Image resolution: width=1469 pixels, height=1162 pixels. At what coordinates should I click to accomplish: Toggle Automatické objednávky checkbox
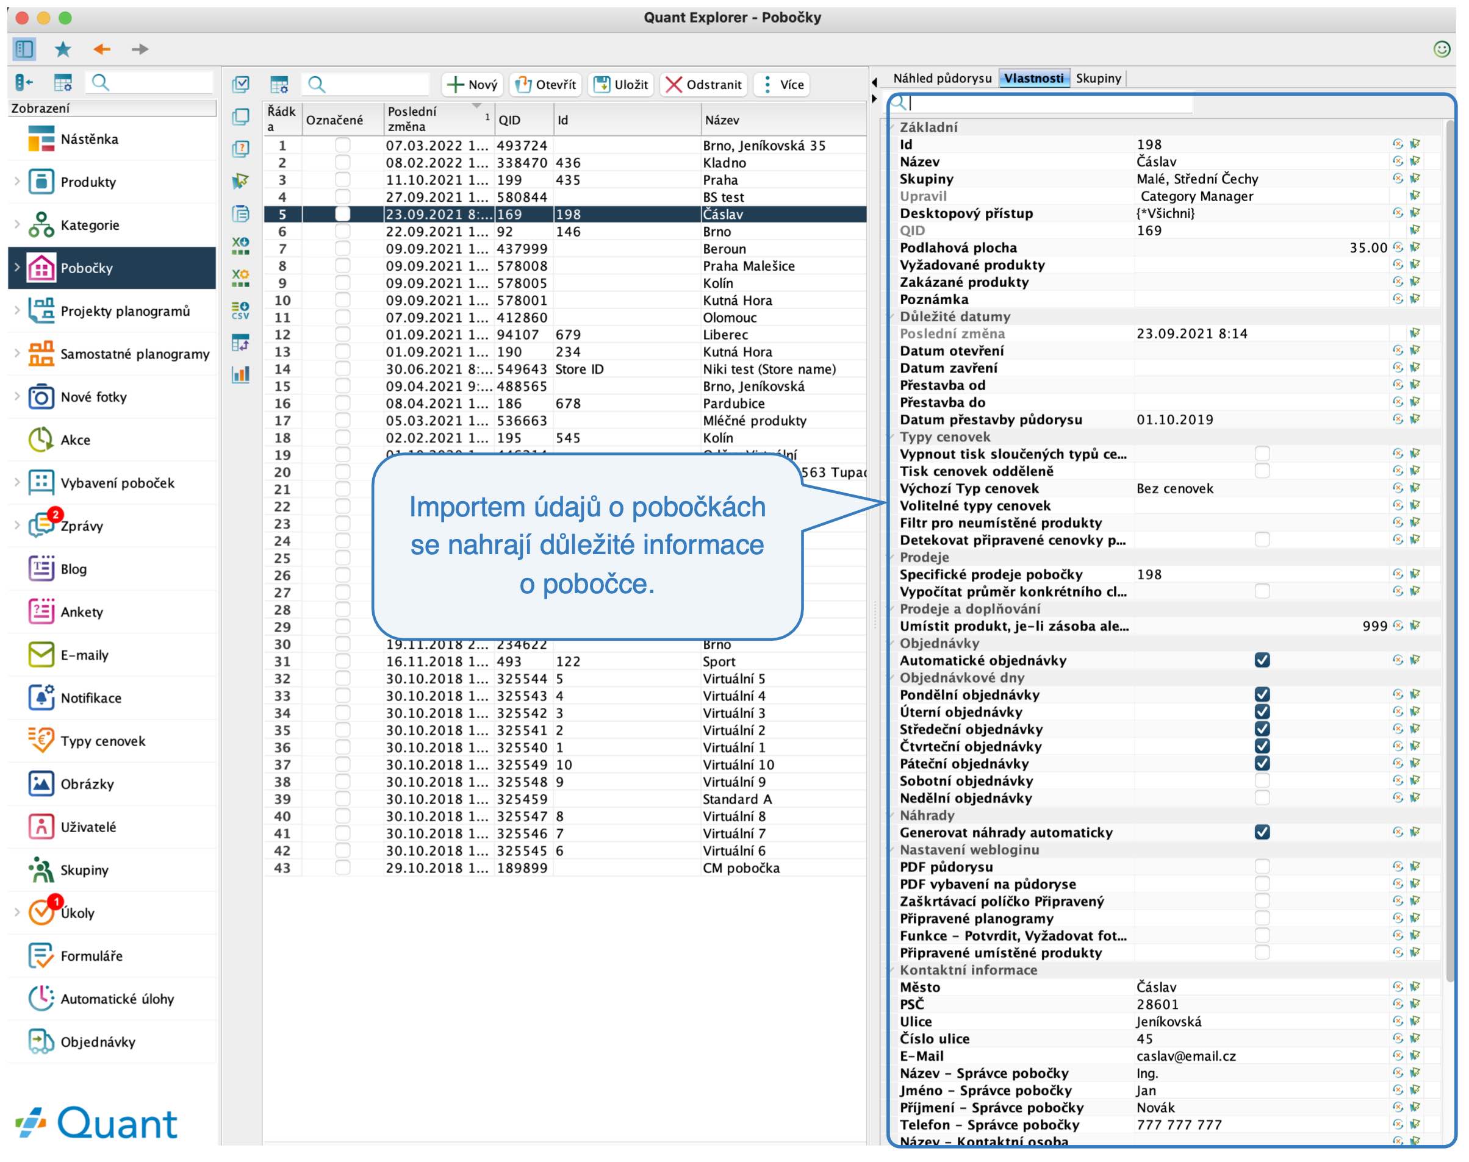pos(1262,660)
